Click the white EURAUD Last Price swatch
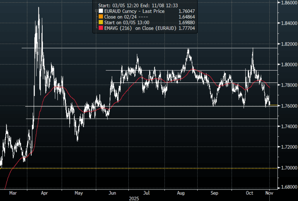The width and height of the screenshot is (298, 201). [x=101, y=11]
